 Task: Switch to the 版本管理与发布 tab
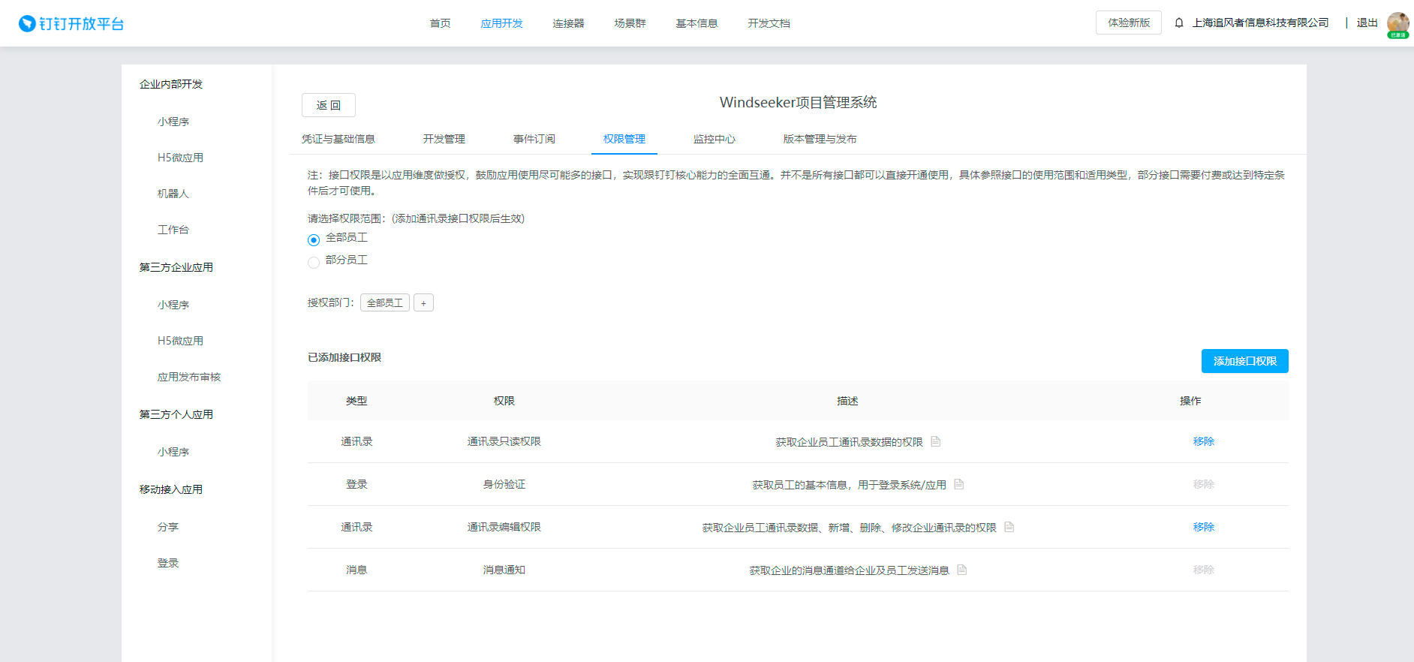pos(820,139)
